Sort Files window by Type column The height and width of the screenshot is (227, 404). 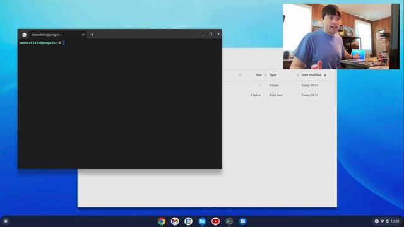[x=273, y=75]
